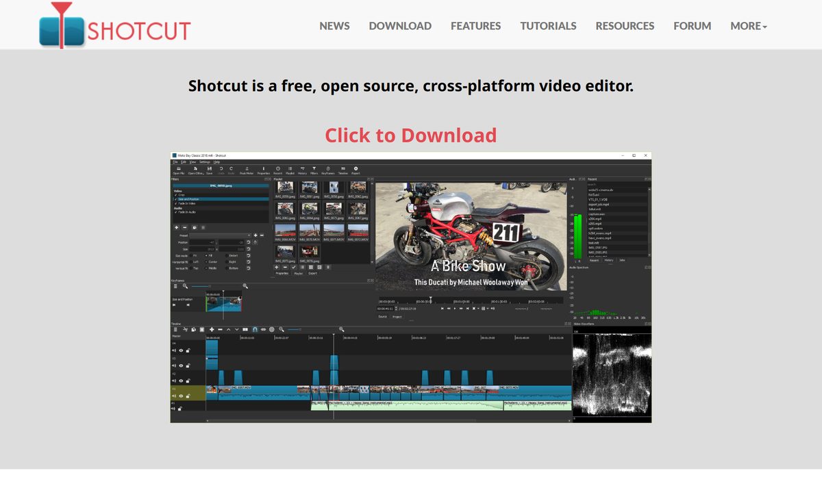The width and height of the screenshot is (822, 488).
Task: Select the Fit size mode radio button
Action: pos(191,255)
